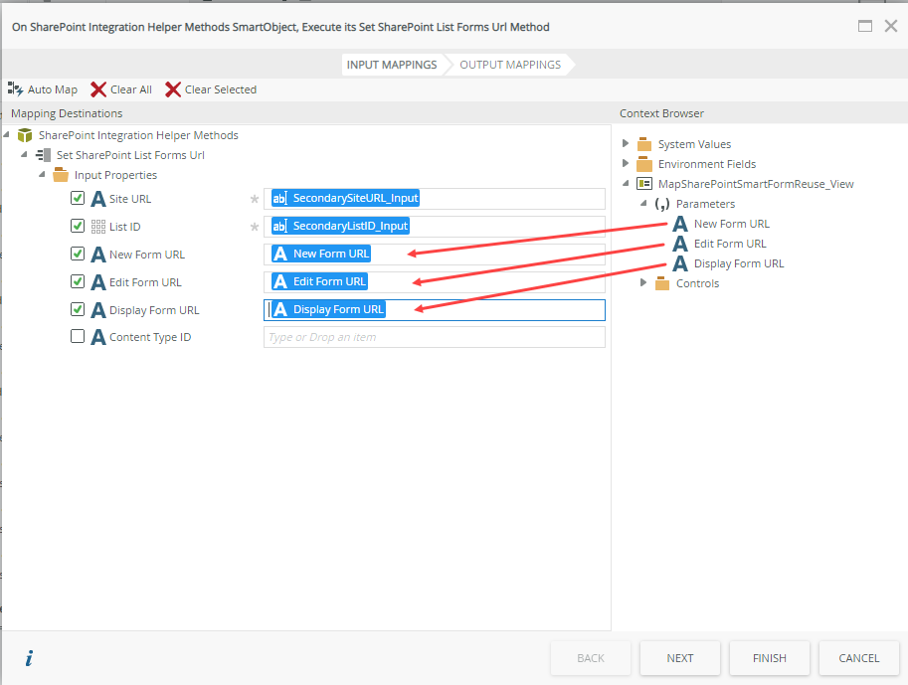Uncheck the Display Form URL checkbox

(x=78, y=309)
